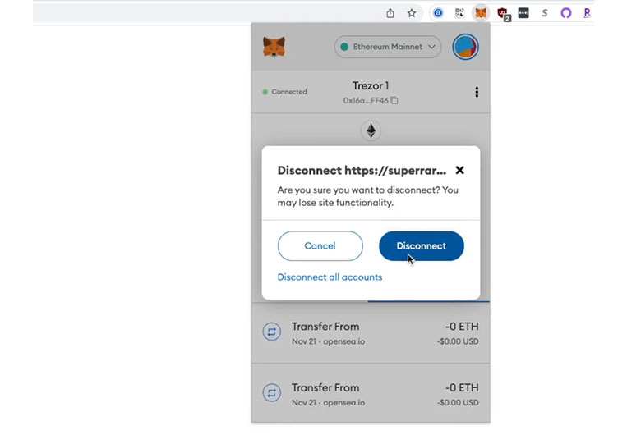Click the red shield extension with badge
This screenshot has height=444, width=627.
tap(503, 14)
